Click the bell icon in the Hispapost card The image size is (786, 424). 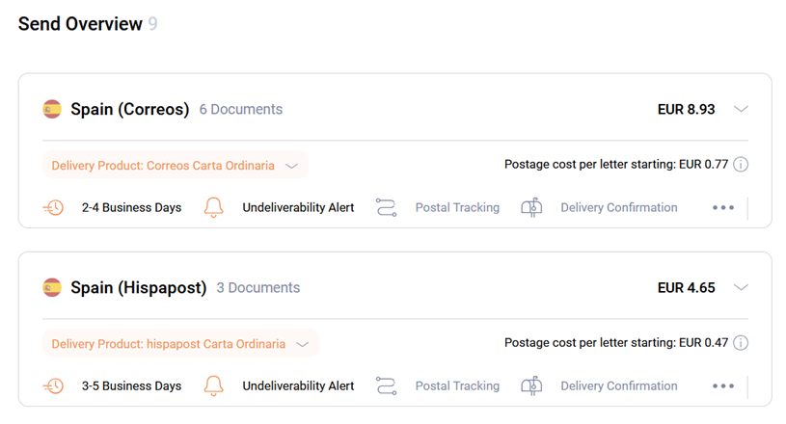[213, 386]
